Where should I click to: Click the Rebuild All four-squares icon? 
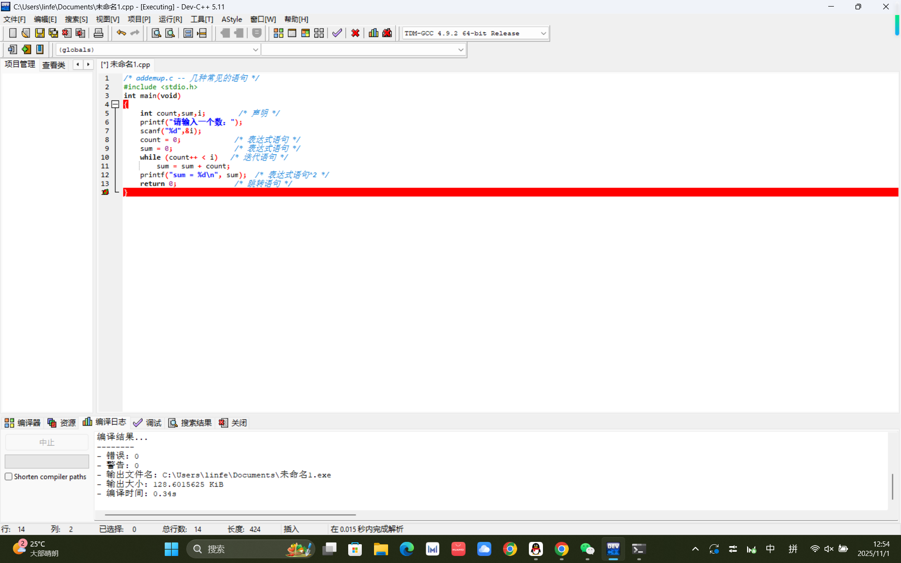coord(319,33)
